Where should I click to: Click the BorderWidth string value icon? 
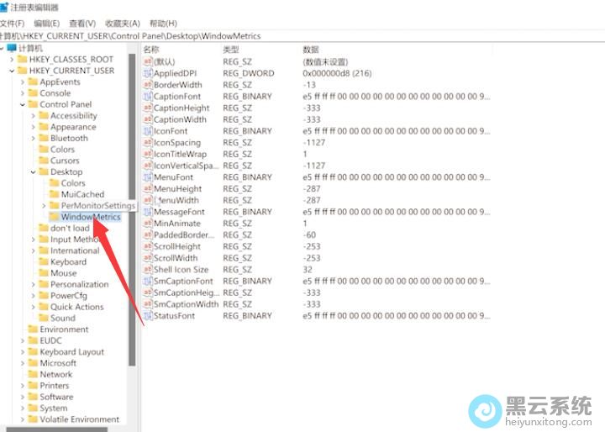147,85
